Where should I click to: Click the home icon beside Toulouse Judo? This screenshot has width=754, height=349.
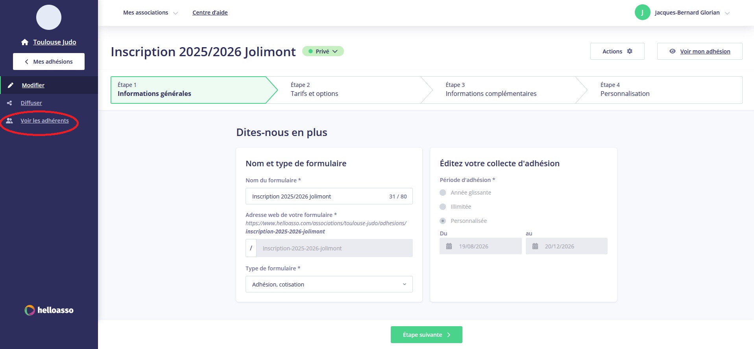25,42
